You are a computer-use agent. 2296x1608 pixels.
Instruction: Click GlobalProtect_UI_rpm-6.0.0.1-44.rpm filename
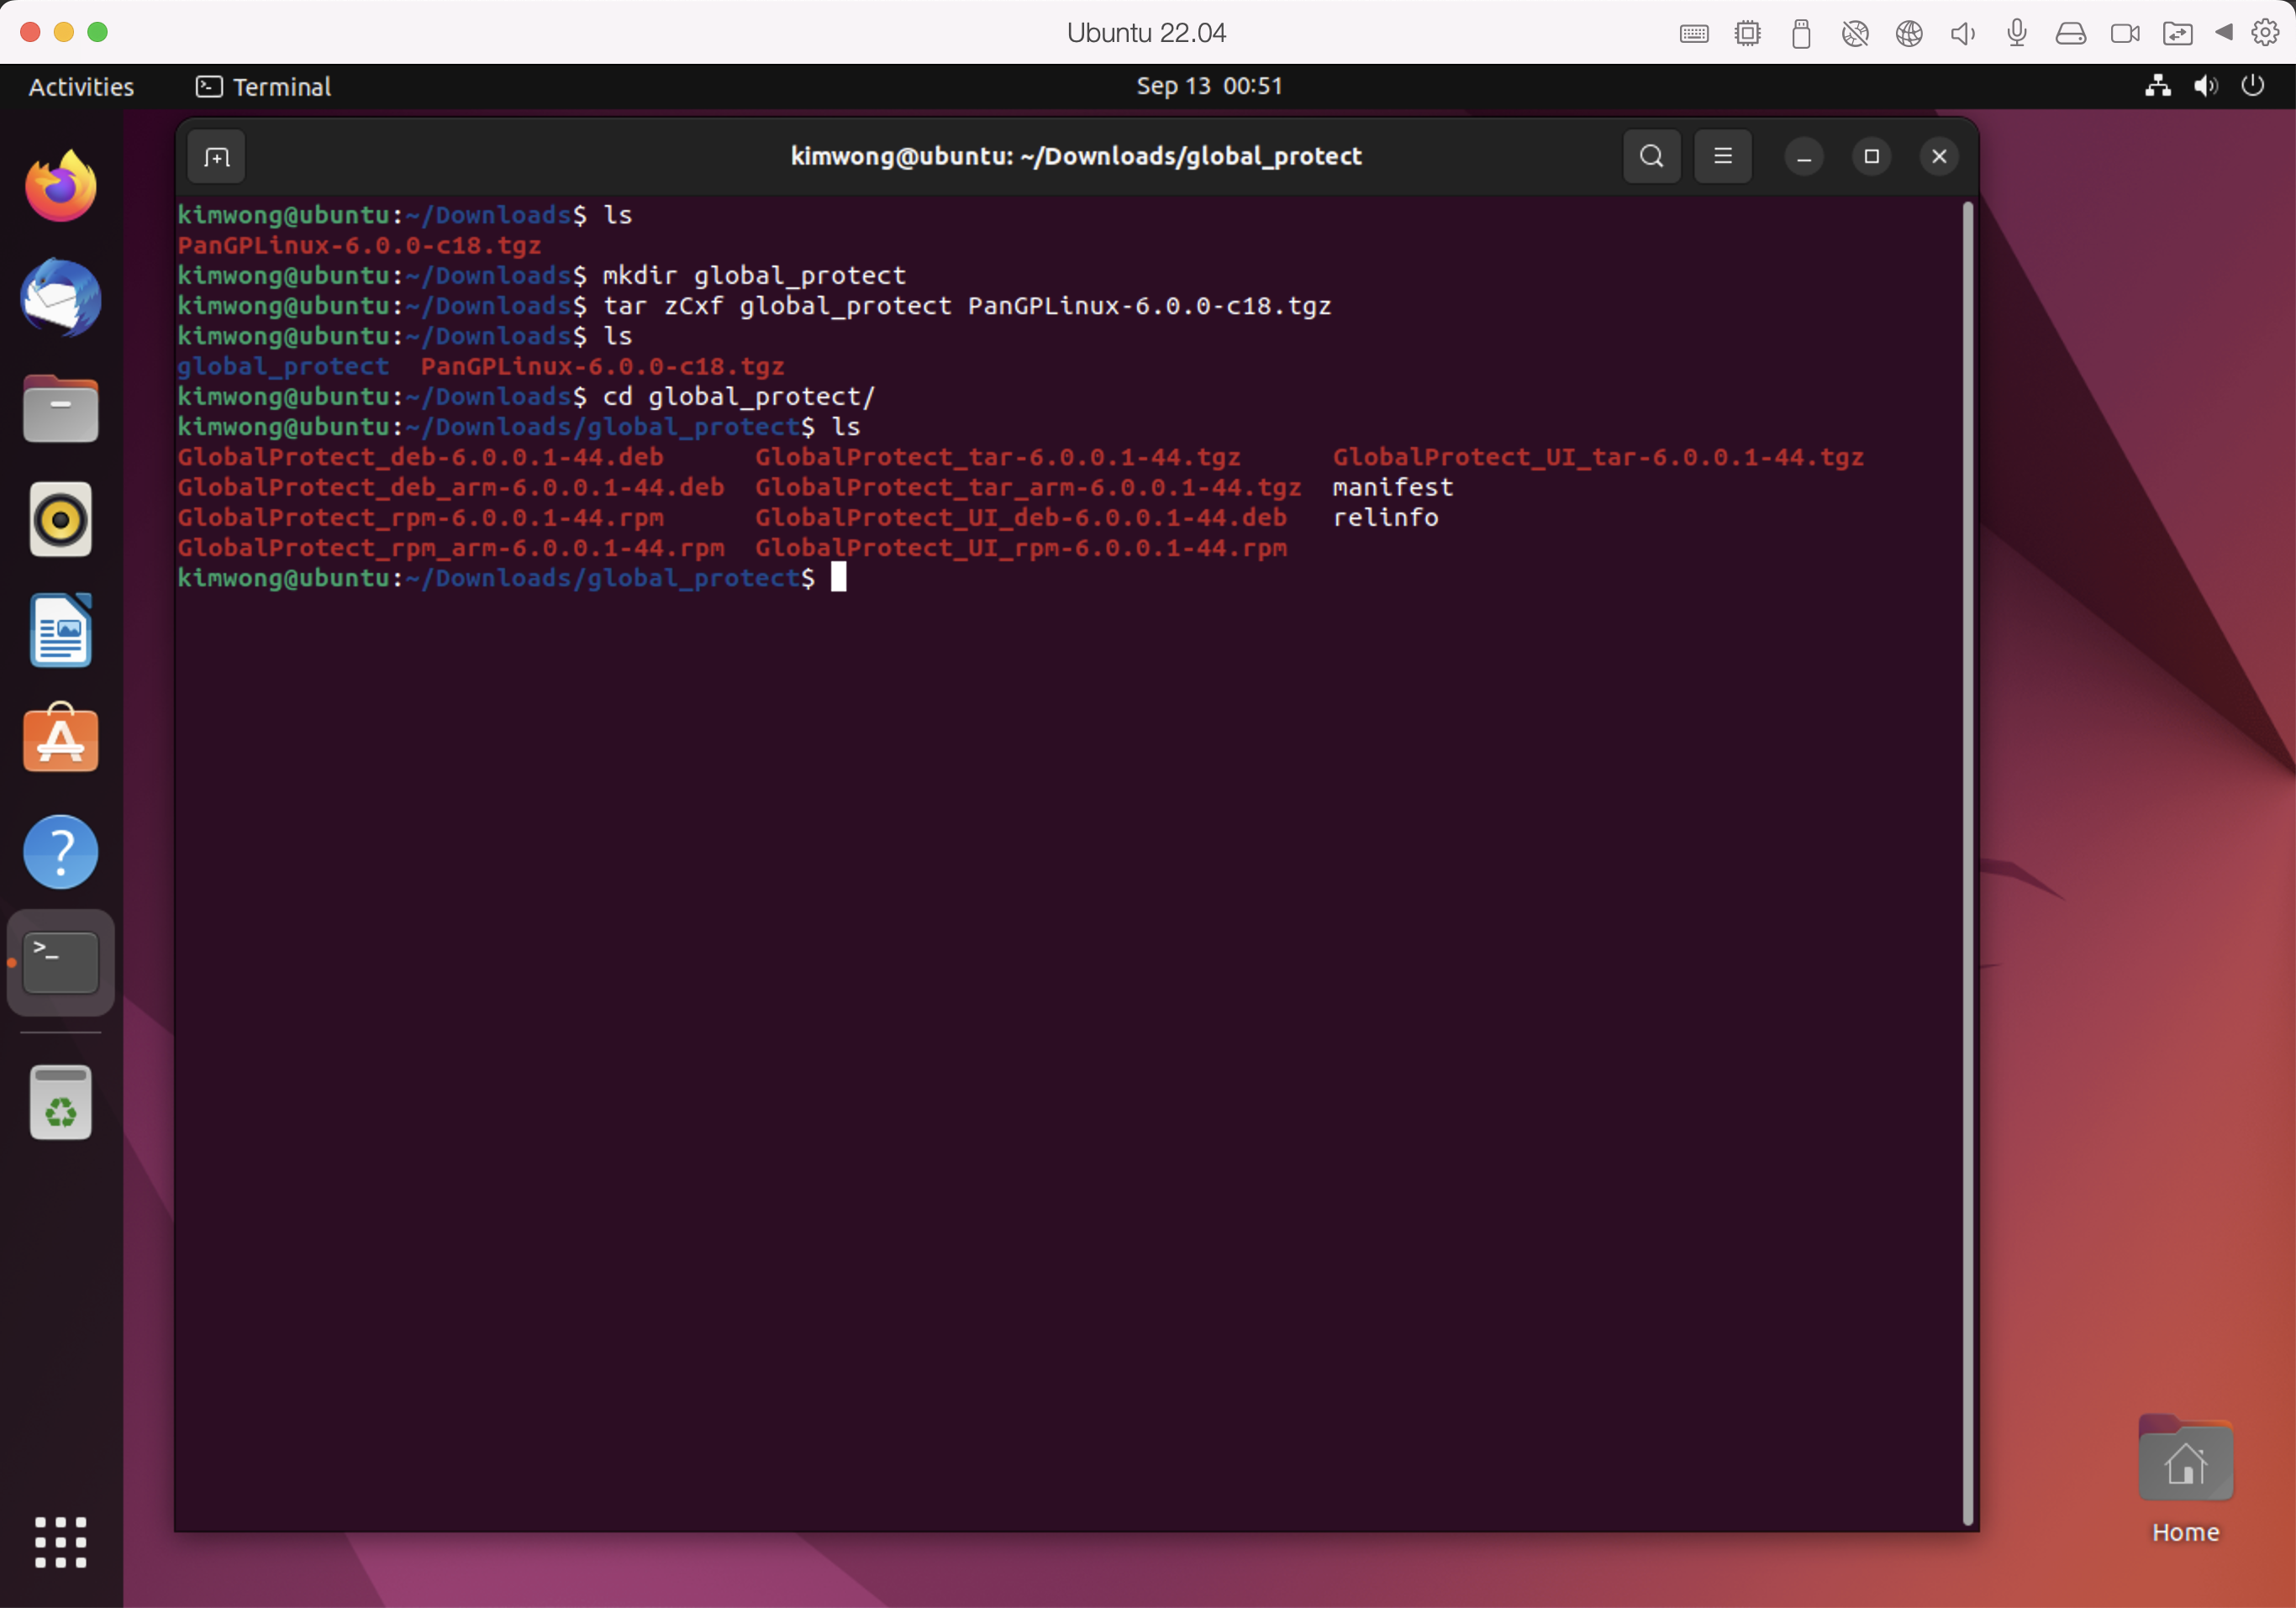[1021, 548]
